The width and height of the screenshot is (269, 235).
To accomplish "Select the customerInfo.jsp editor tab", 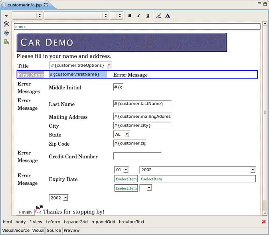I will pos(24,5).
